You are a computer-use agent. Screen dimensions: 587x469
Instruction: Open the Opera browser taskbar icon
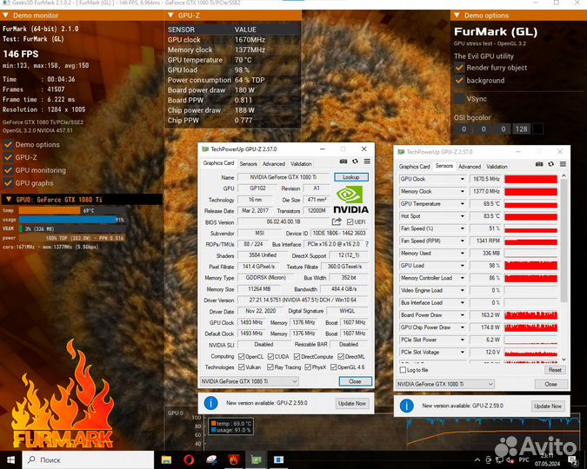pos(189,459)
